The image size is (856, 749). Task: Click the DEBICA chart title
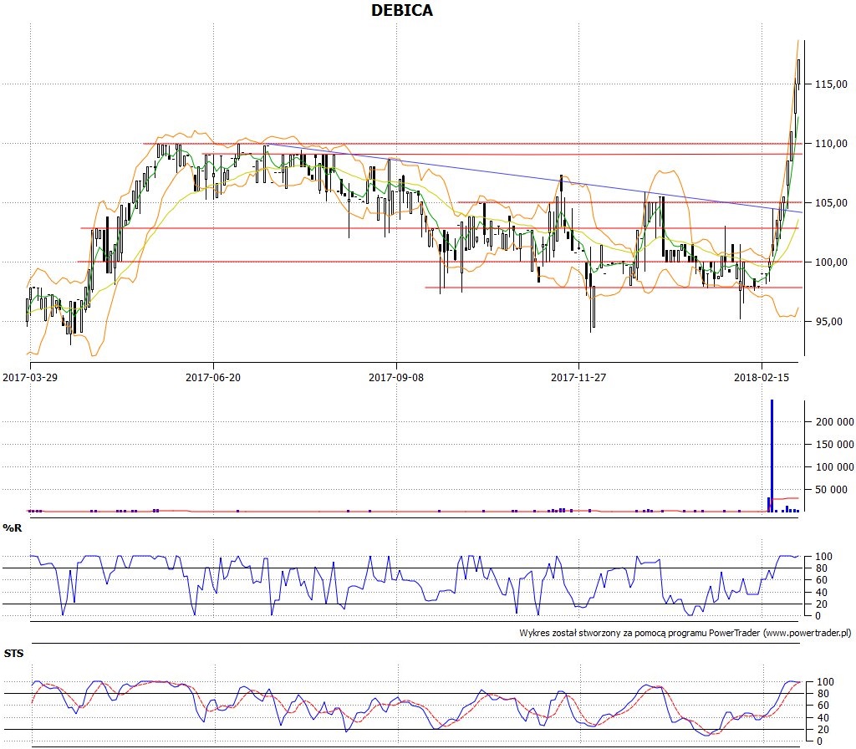[x=402, y=10]
